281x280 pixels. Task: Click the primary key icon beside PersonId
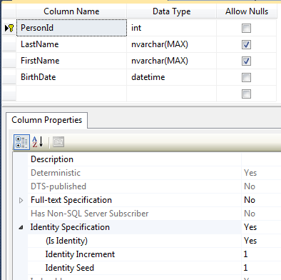[x=9, y=28]
